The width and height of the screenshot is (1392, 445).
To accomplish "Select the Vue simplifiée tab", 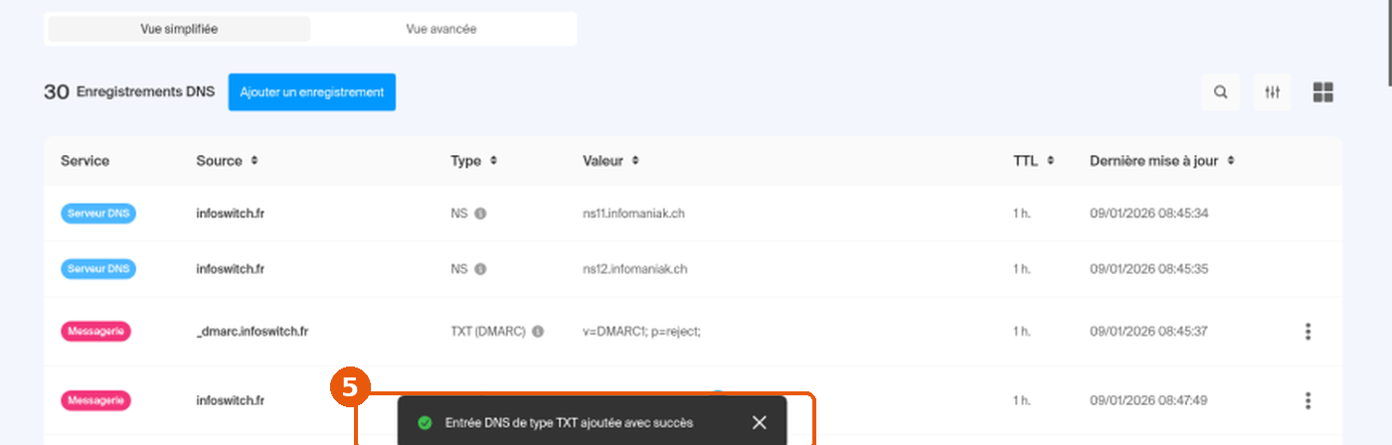I will point(179,29).
